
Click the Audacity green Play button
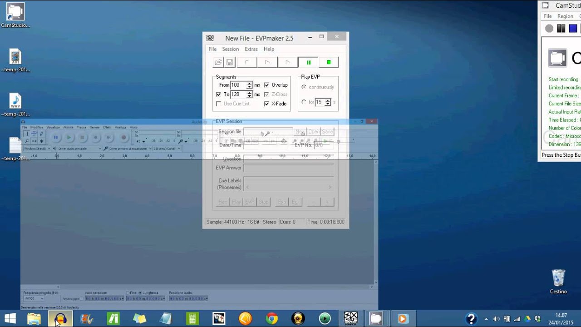[69, 137]
